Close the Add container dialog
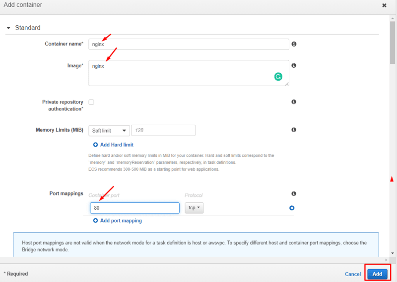397x282 pixels. [384, 5]
